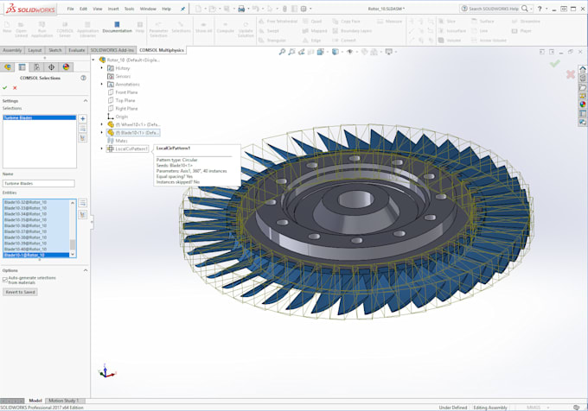Switch to the SOLIDWORKS Add-Ins tab

coord(112,50)
